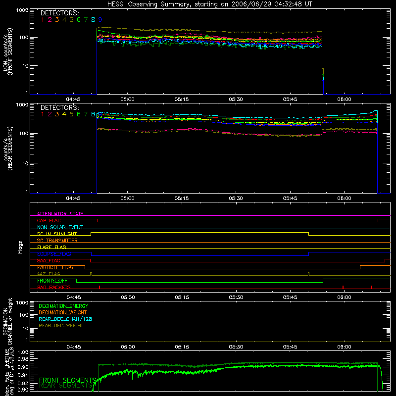Click 'DETECTORS:' heading in the rear segments plot

pos(60,107)
